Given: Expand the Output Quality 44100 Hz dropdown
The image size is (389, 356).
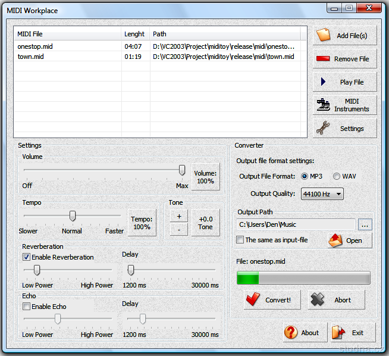Looking at the screenshot, I should tap(338, 194).
